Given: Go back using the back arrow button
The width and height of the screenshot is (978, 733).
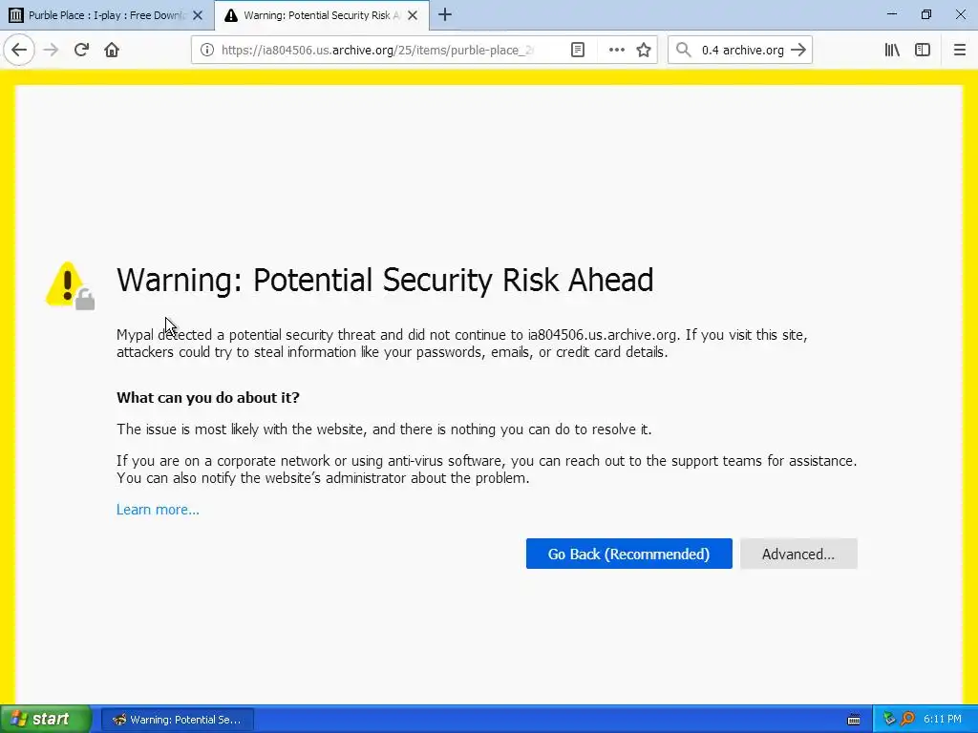Looking at the screenshot, I should 19,50.
